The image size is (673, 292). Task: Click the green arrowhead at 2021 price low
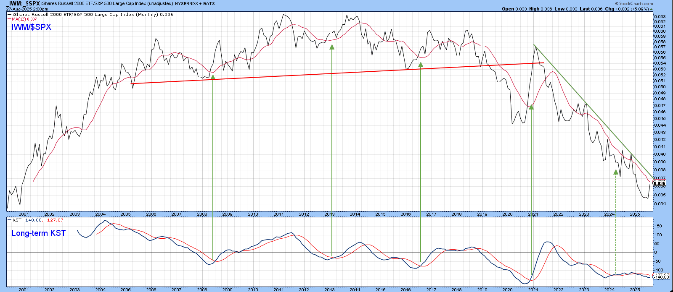(531, 107)
